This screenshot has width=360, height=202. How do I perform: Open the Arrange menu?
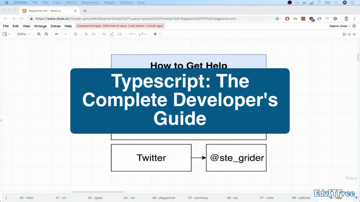[x=40, y=26]
